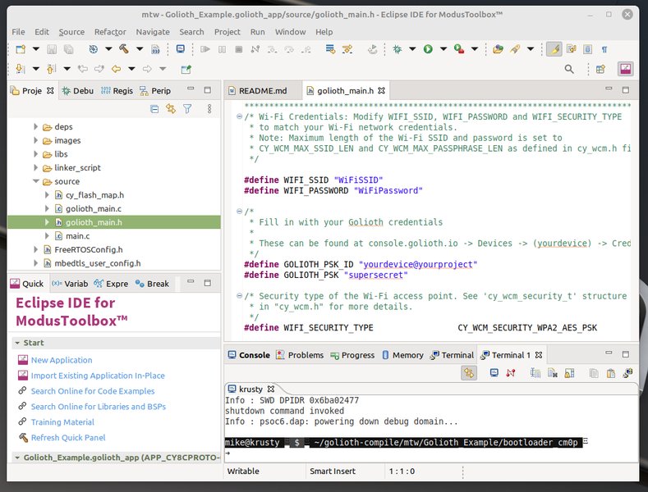Viewport: 648px width, 492px height.
Task: Click the green Run play icon
Action: click(428, 49)
